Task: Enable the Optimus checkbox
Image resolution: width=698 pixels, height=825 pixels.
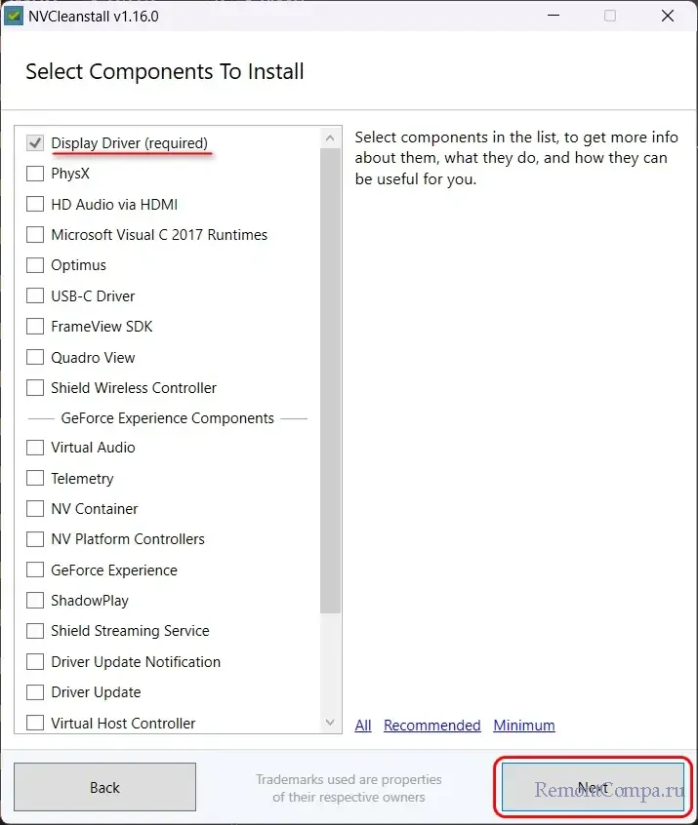Action: [35, 265]
